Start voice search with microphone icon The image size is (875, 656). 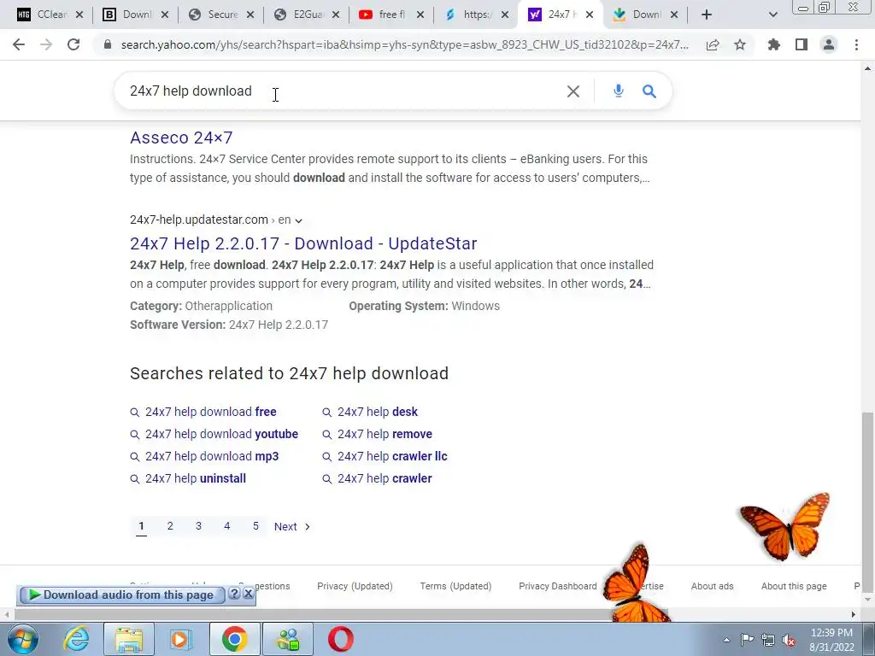[x=619, y=91]
